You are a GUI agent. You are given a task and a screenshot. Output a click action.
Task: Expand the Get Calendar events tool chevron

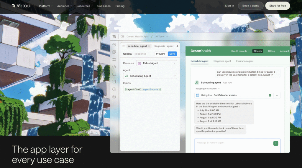coord(277,95)
